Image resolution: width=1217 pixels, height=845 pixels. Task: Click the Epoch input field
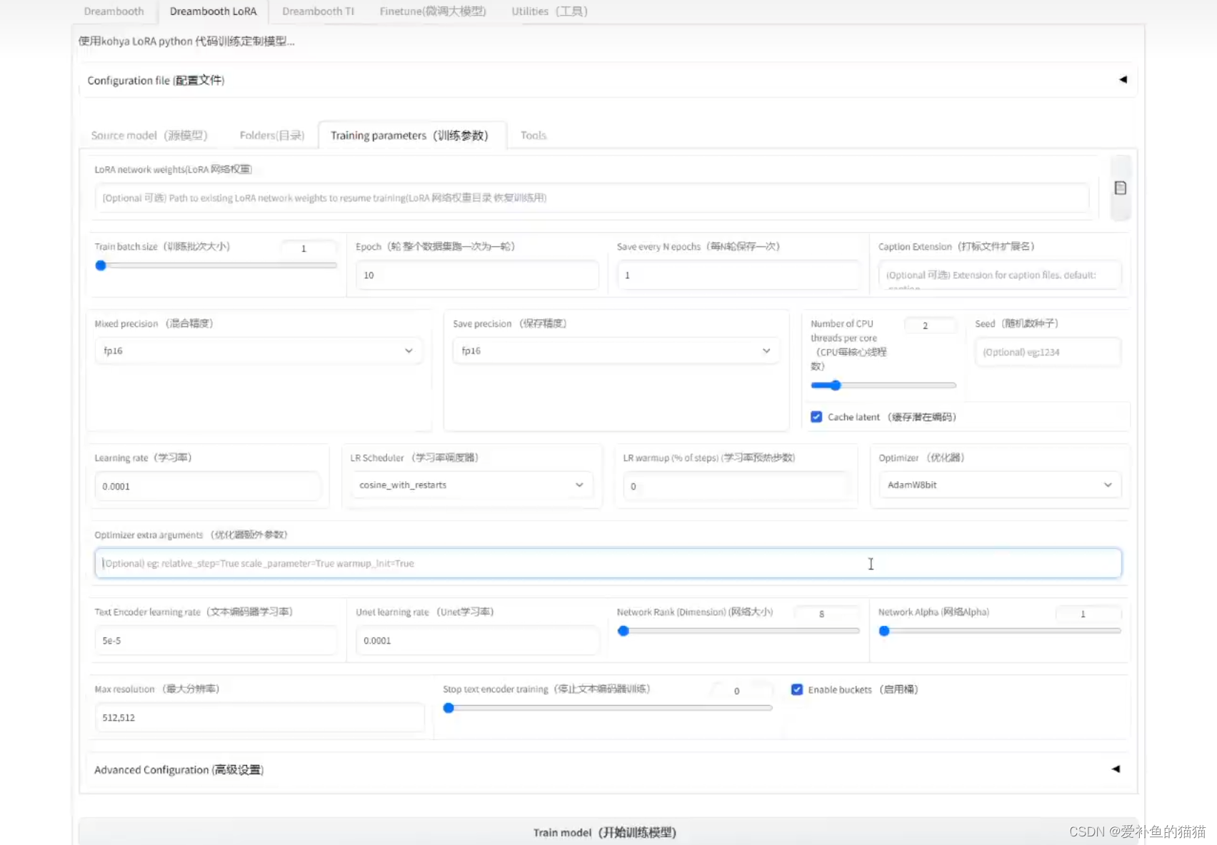tap(477, 275)
